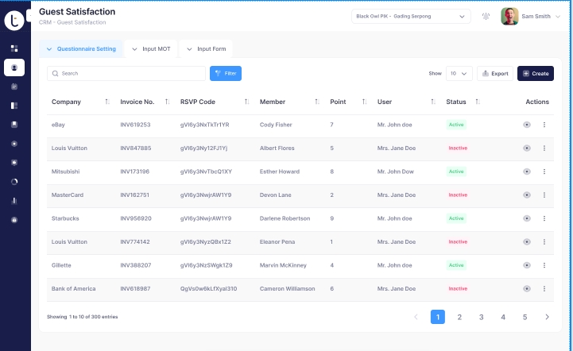573x351 pixels.
Task: Switch to the Questionnaire Setting tab
Action: coord(81,48)
